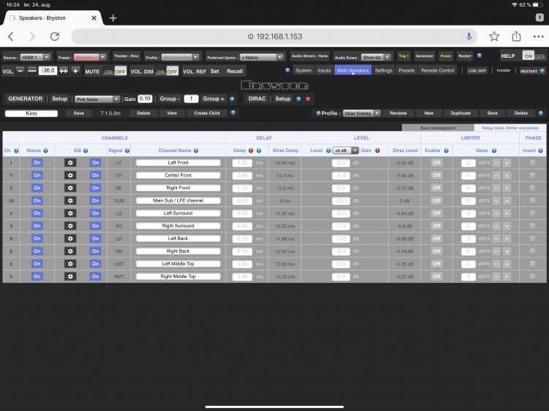Open the Preferred Upmix Native dropdown
The width and height of the screenshot is (549, 411).
(261, 57)
